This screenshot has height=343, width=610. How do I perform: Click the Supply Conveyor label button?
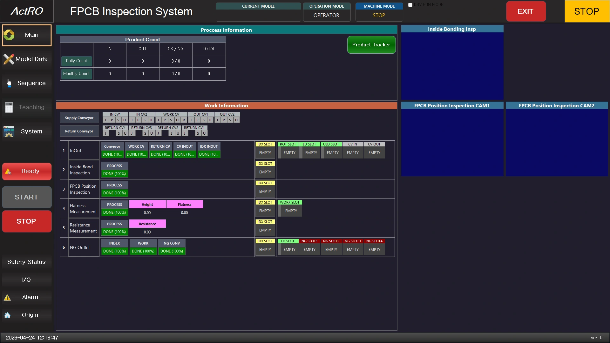click(x=79, y=118)
